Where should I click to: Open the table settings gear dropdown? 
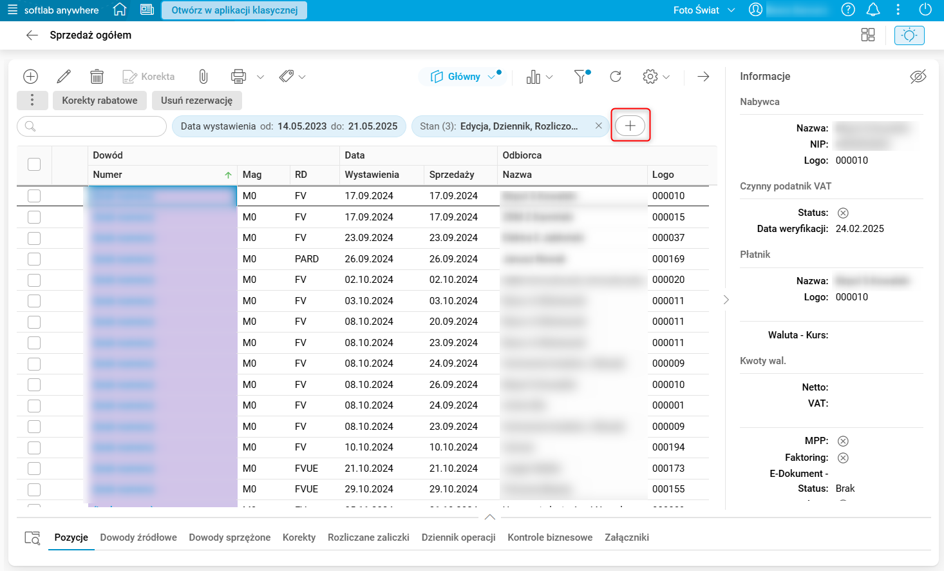tap(656, 77)
